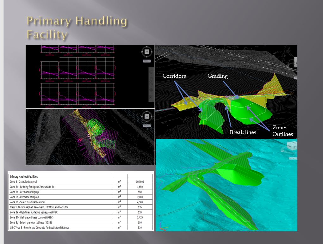Click the TOP face of the plan-view viewport ViewCube

[x=147, y=116]
